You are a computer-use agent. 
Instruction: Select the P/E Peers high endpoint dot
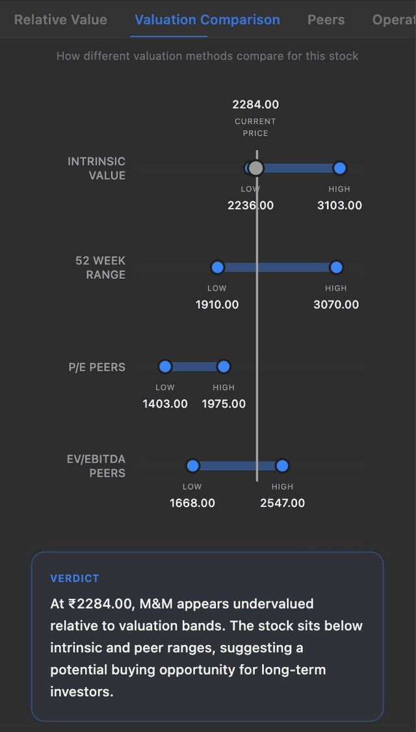(224, 367)
